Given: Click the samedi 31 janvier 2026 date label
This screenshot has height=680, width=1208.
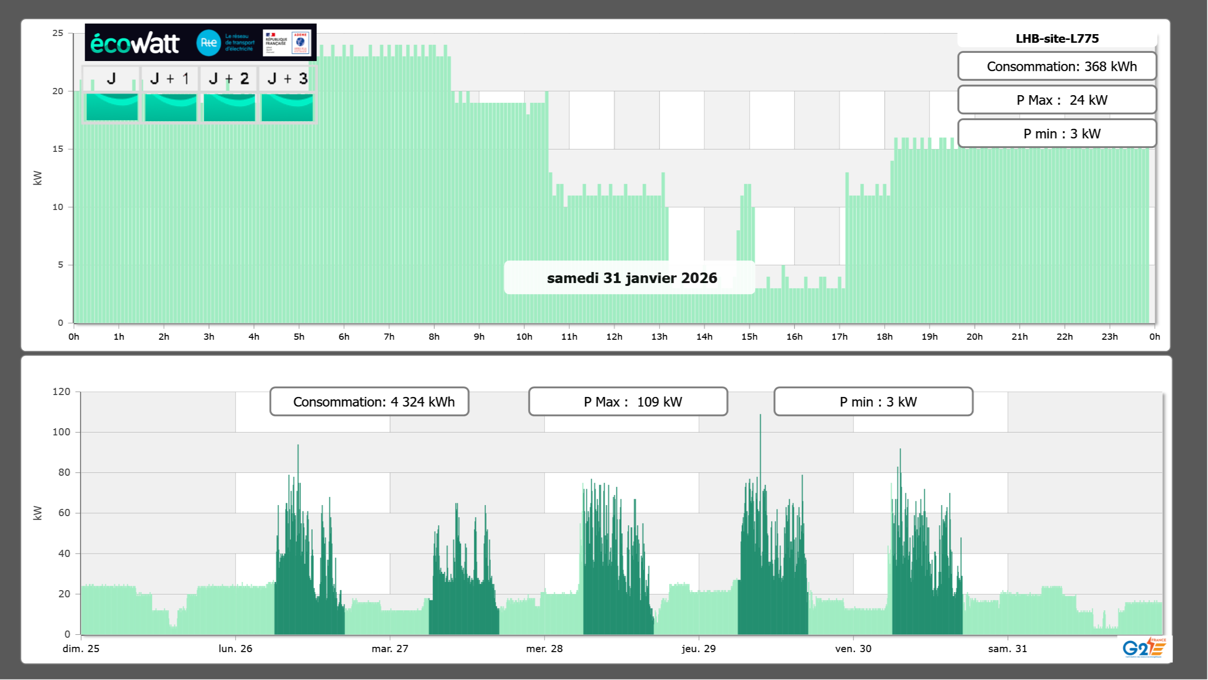Looking at the screenshot, I should [632, 278].
